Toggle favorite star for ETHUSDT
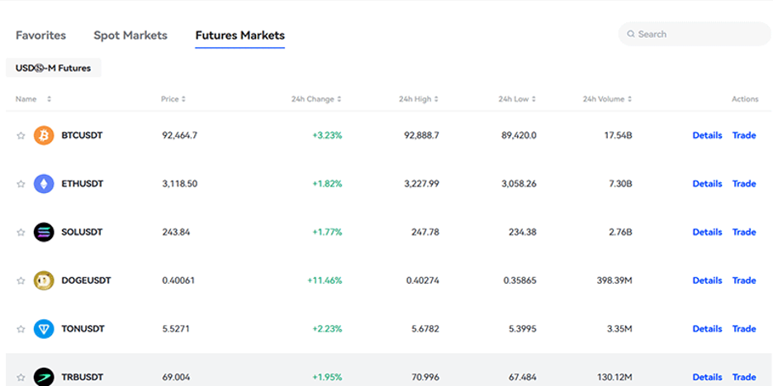 [21, 184]
